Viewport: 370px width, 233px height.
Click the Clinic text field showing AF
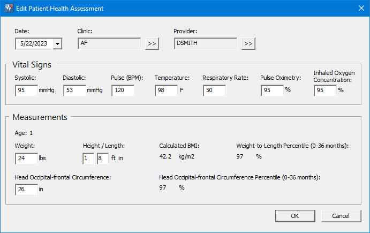point(109,43)
